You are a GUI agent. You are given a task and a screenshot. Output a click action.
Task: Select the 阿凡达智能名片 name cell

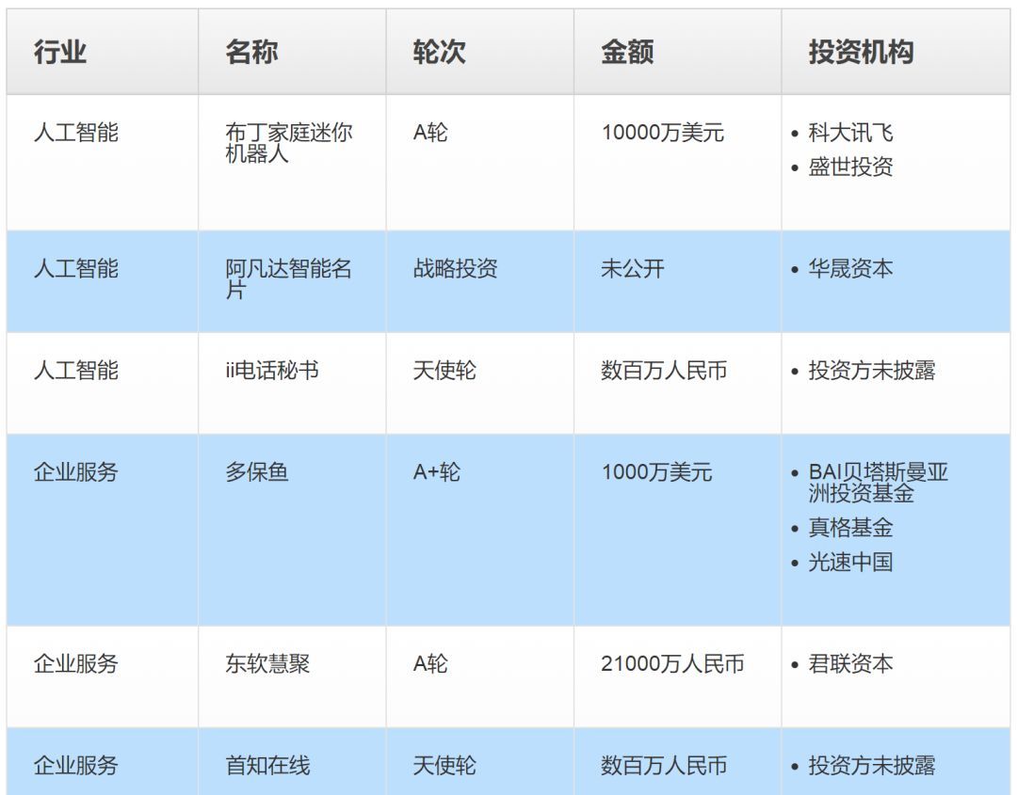point(288,279)
